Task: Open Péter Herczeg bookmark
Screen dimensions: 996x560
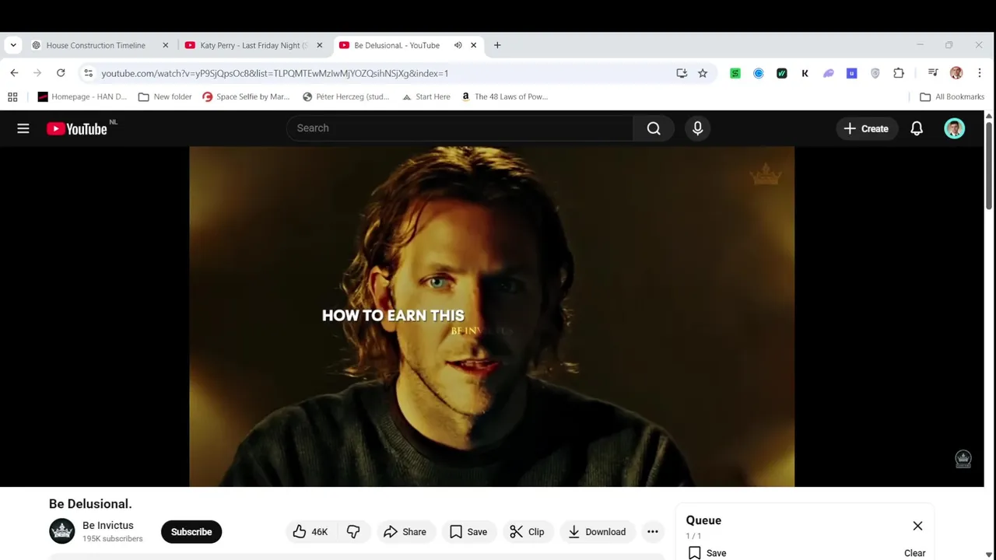Action: click(x=345, y=96)
